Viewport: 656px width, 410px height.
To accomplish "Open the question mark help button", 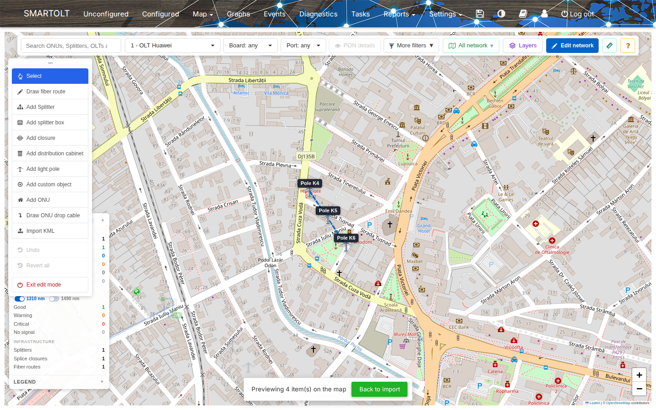I will [x=628, y=46].
